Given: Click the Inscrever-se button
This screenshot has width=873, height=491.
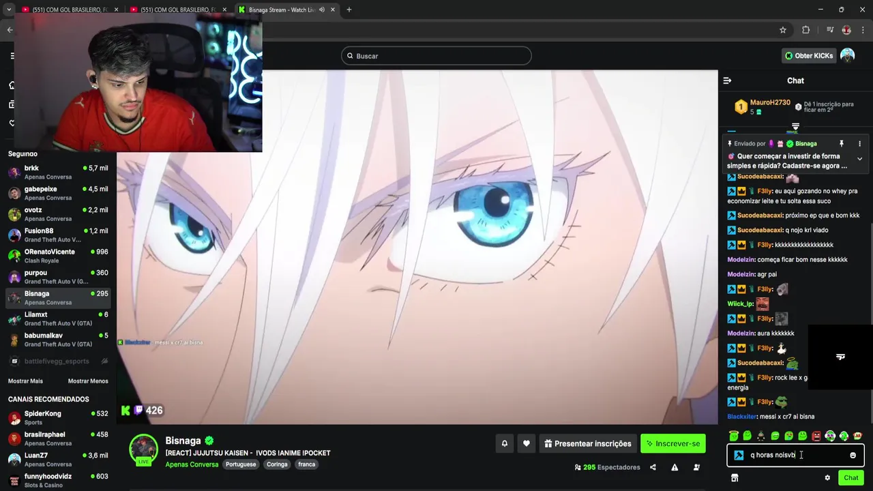Looking at the screenshot, I should coord(673,443).
